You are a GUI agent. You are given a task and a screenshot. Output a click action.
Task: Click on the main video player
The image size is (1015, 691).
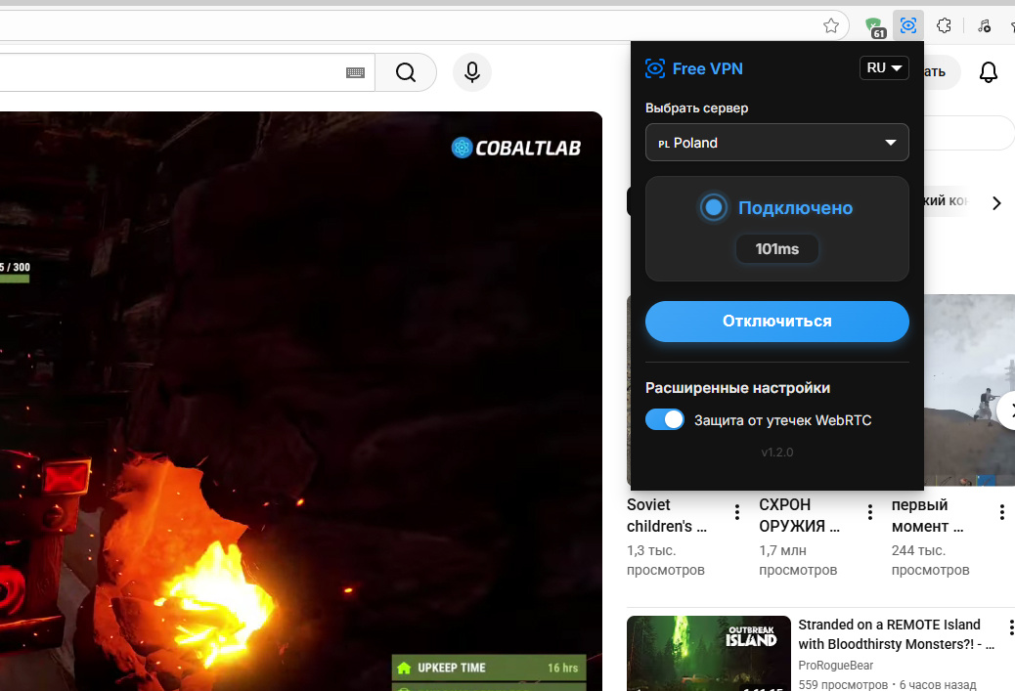(300, 401)
